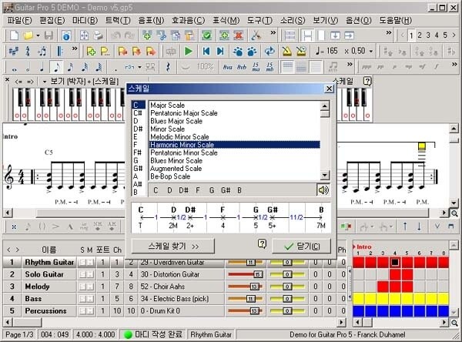Image resolution: width=462 pixels, height=342 pixels.
Task: Open the dropdown arrow beside the folder icon
Action: pyautogui.click(x=38, y=35)
